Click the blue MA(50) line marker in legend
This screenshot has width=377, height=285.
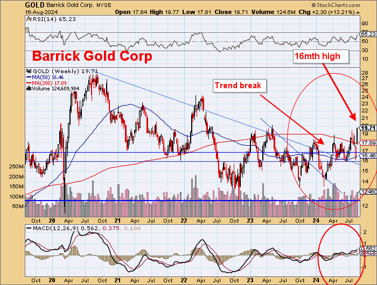(x=29, y=77)
